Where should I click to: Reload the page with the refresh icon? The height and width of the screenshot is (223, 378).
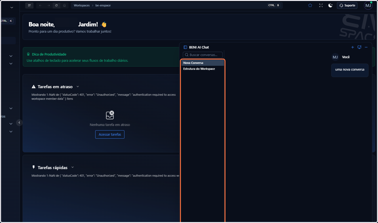coord(56,5)
